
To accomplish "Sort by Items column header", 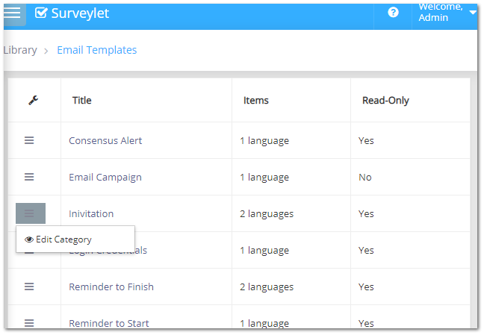I will pos(256,100).
